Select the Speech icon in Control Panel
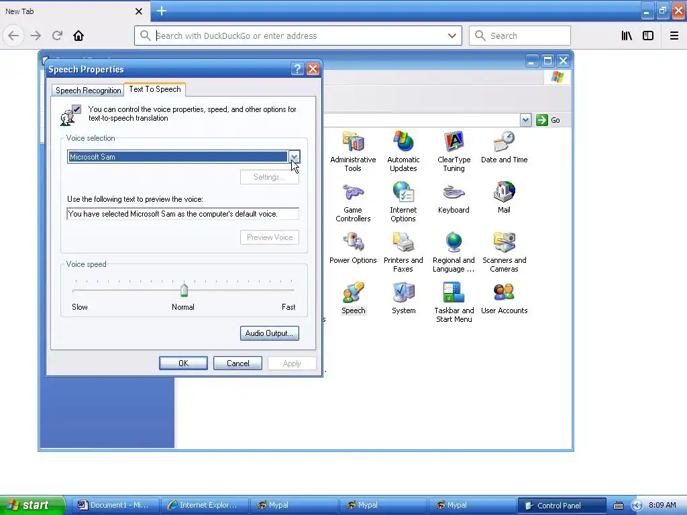687x515 pixels. tap(353, 298)
